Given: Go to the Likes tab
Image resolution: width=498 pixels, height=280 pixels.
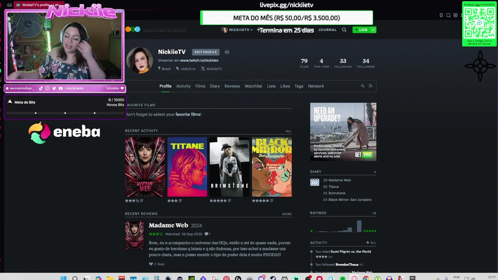Looking at the screenshot, I should 285,86.
